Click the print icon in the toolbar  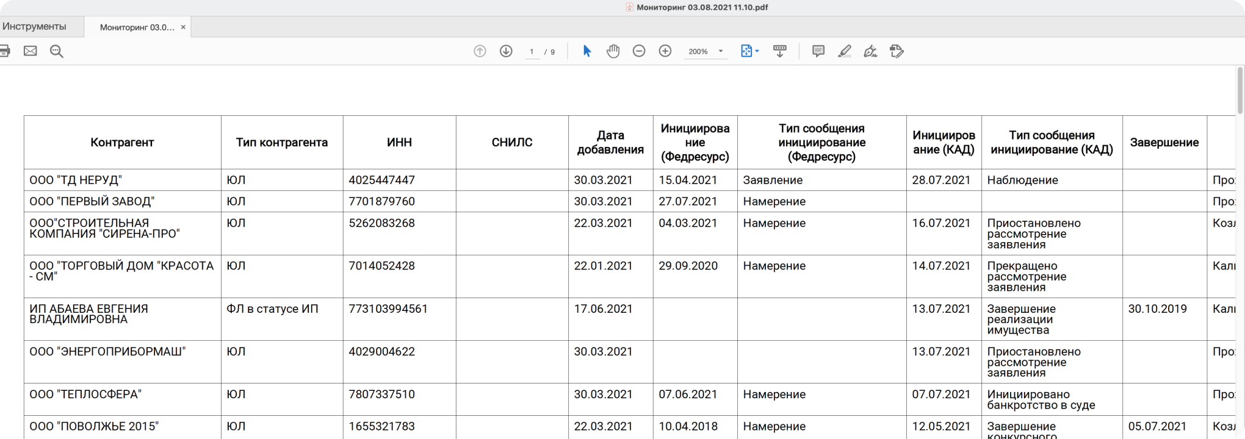tap(4, 51)
